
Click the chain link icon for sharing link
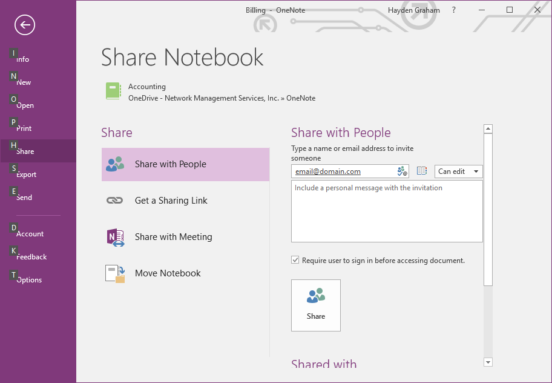(114, 201)
